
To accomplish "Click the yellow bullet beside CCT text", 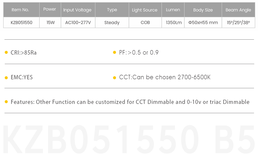I will tap(115, 78).
